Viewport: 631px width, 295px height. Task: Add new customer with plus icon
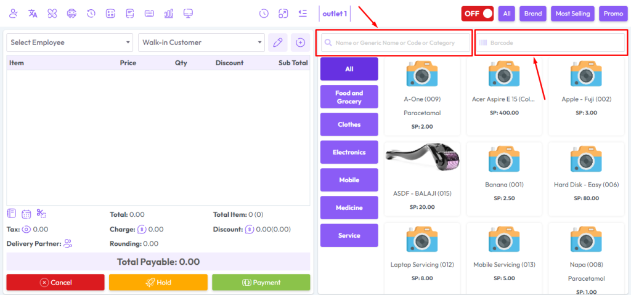[300, 42]
